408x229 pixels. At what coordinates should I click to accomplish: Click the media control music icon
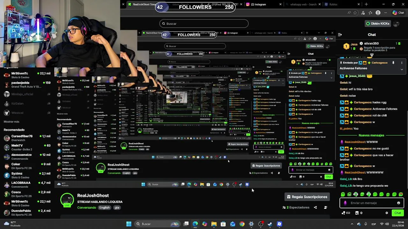point(363,13)
